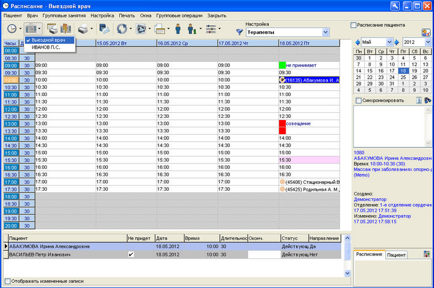Viewport: 434px width, 288px height.
Task: Click the 08:30 time slot button
Action: pyautogui.click(x=11, y=58)
